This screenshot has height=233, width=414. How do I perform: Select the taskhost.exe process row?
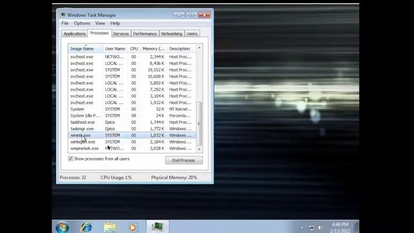[x=132, y=122]
